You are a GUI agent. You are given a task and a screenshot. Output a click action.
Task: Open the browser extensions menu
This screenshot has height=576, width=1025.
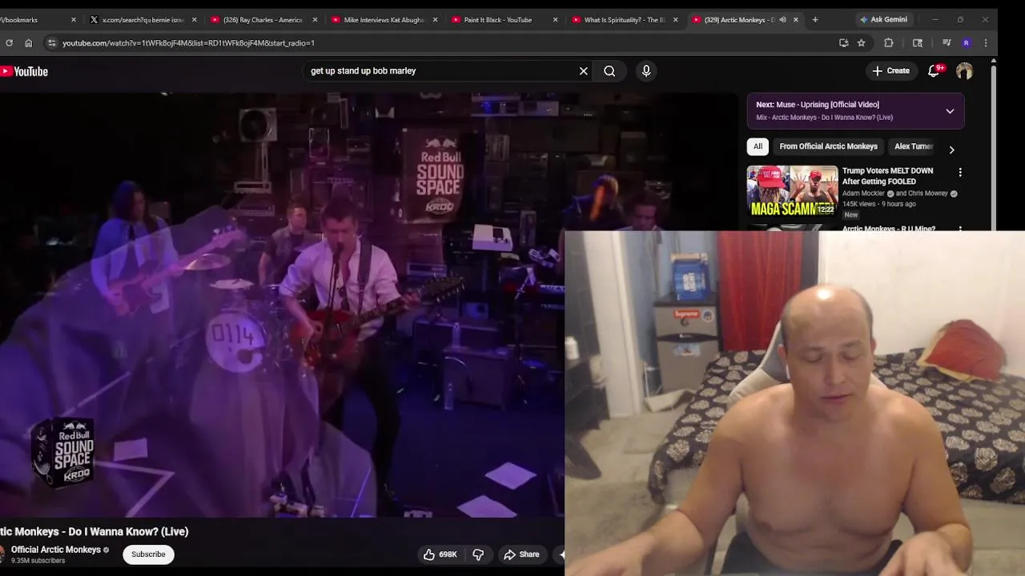click(889, 43)
